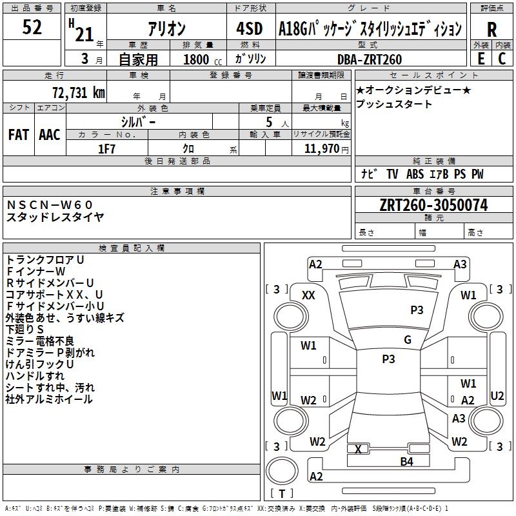
Task: Select the evaluation score R cell
Action: point(491,29)
